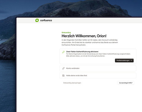This screenshot has width=142, height=112.
Task: Click the Zwei-Faktor Authentifizierung aktivieren heading
Action: (x=82, y=52)
